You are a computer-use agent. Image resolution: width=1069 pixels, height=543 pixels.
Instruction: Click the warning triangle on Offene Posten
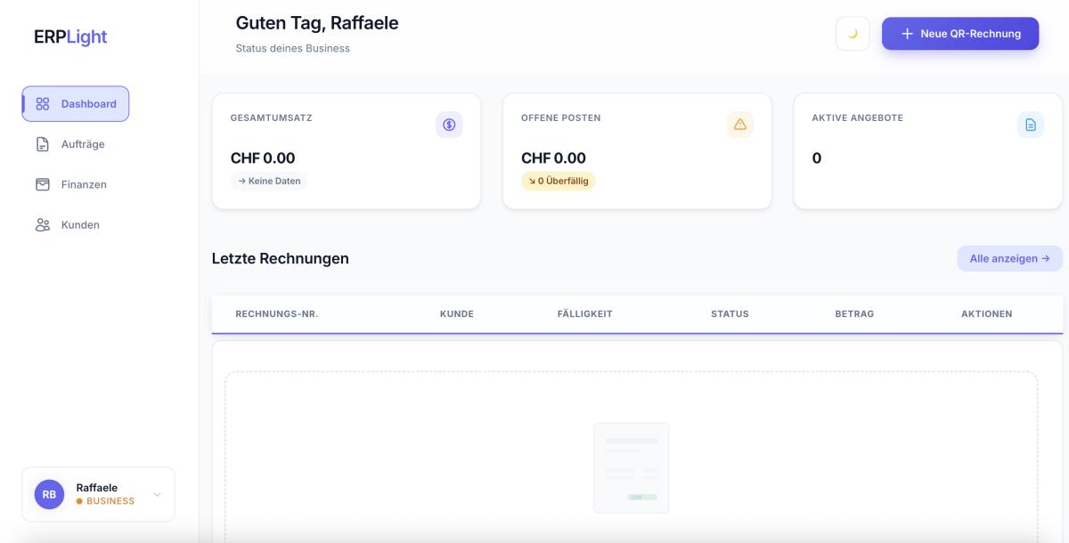(739, 125)
